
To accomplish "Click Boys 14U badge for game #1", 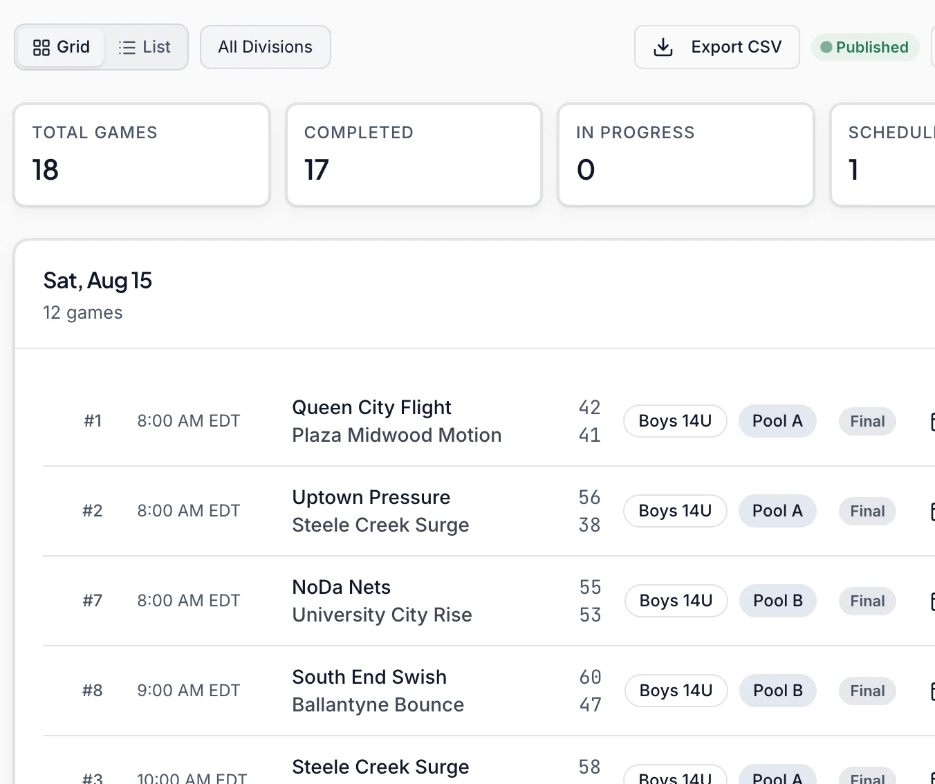I will pos(675,421).
